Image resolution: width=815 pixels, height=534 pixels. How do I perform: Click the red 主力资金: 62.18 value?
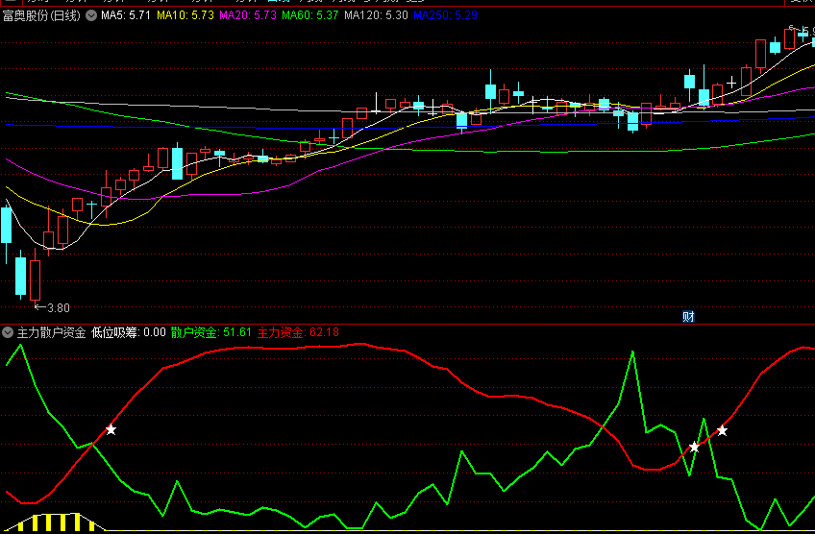(x=298, y=332)
